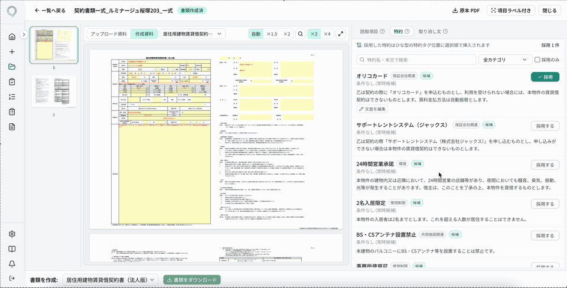Click 採用する for サポートレントシステム
567x288 pixels.
545,126
